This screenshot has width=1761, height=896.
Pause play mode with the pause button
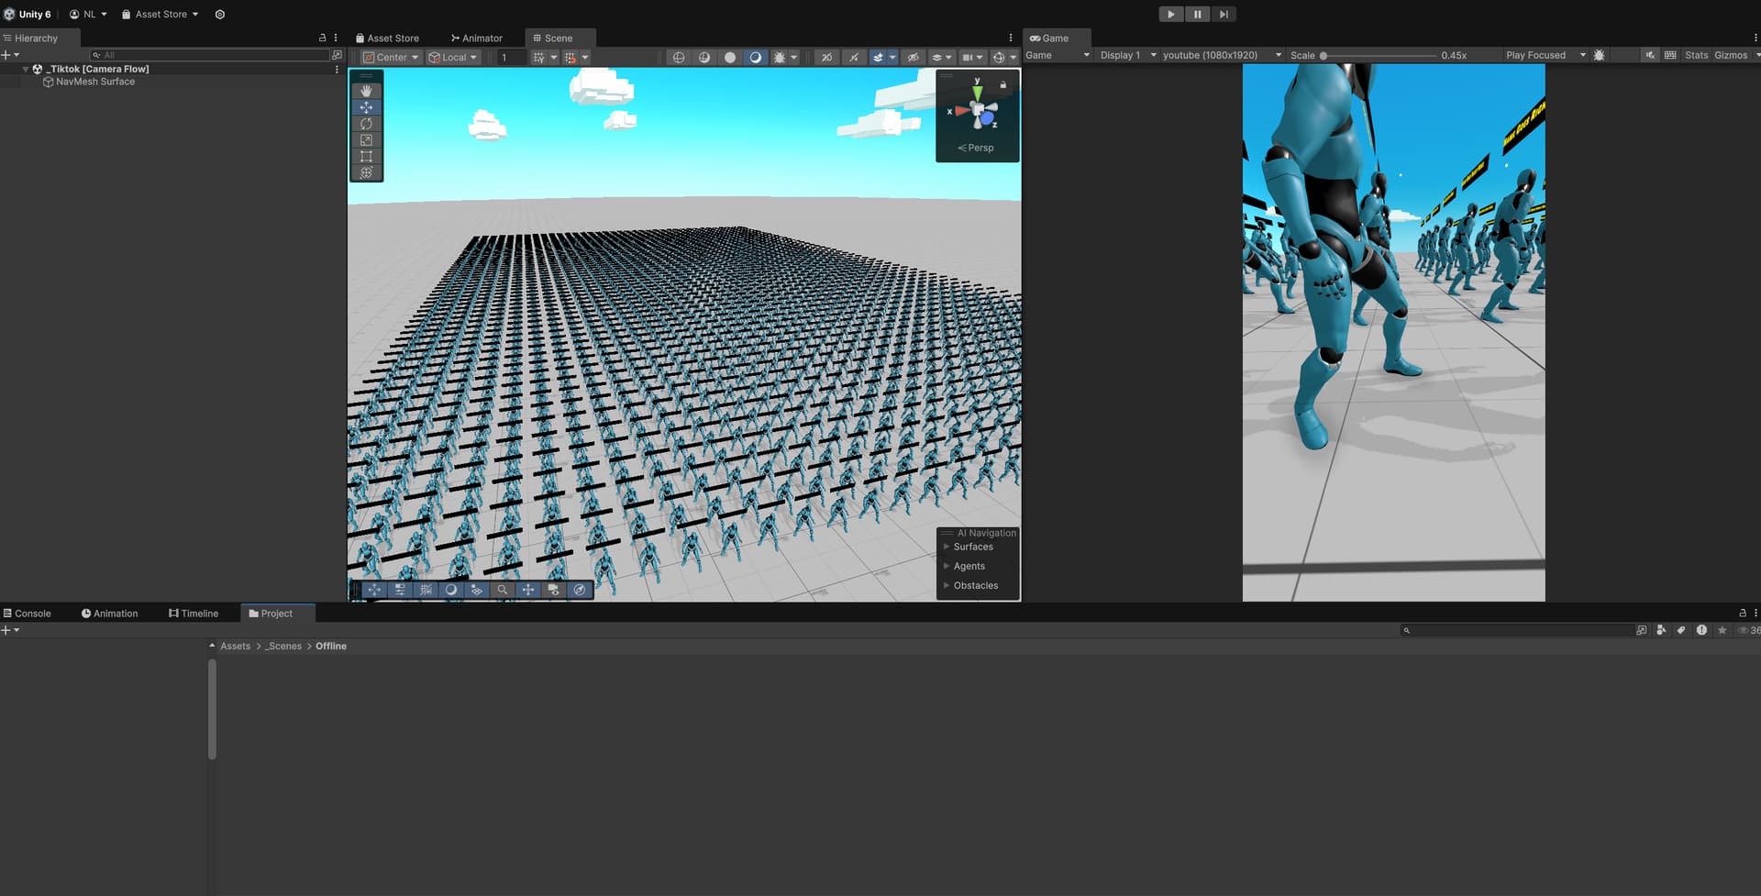(1197, 14)
